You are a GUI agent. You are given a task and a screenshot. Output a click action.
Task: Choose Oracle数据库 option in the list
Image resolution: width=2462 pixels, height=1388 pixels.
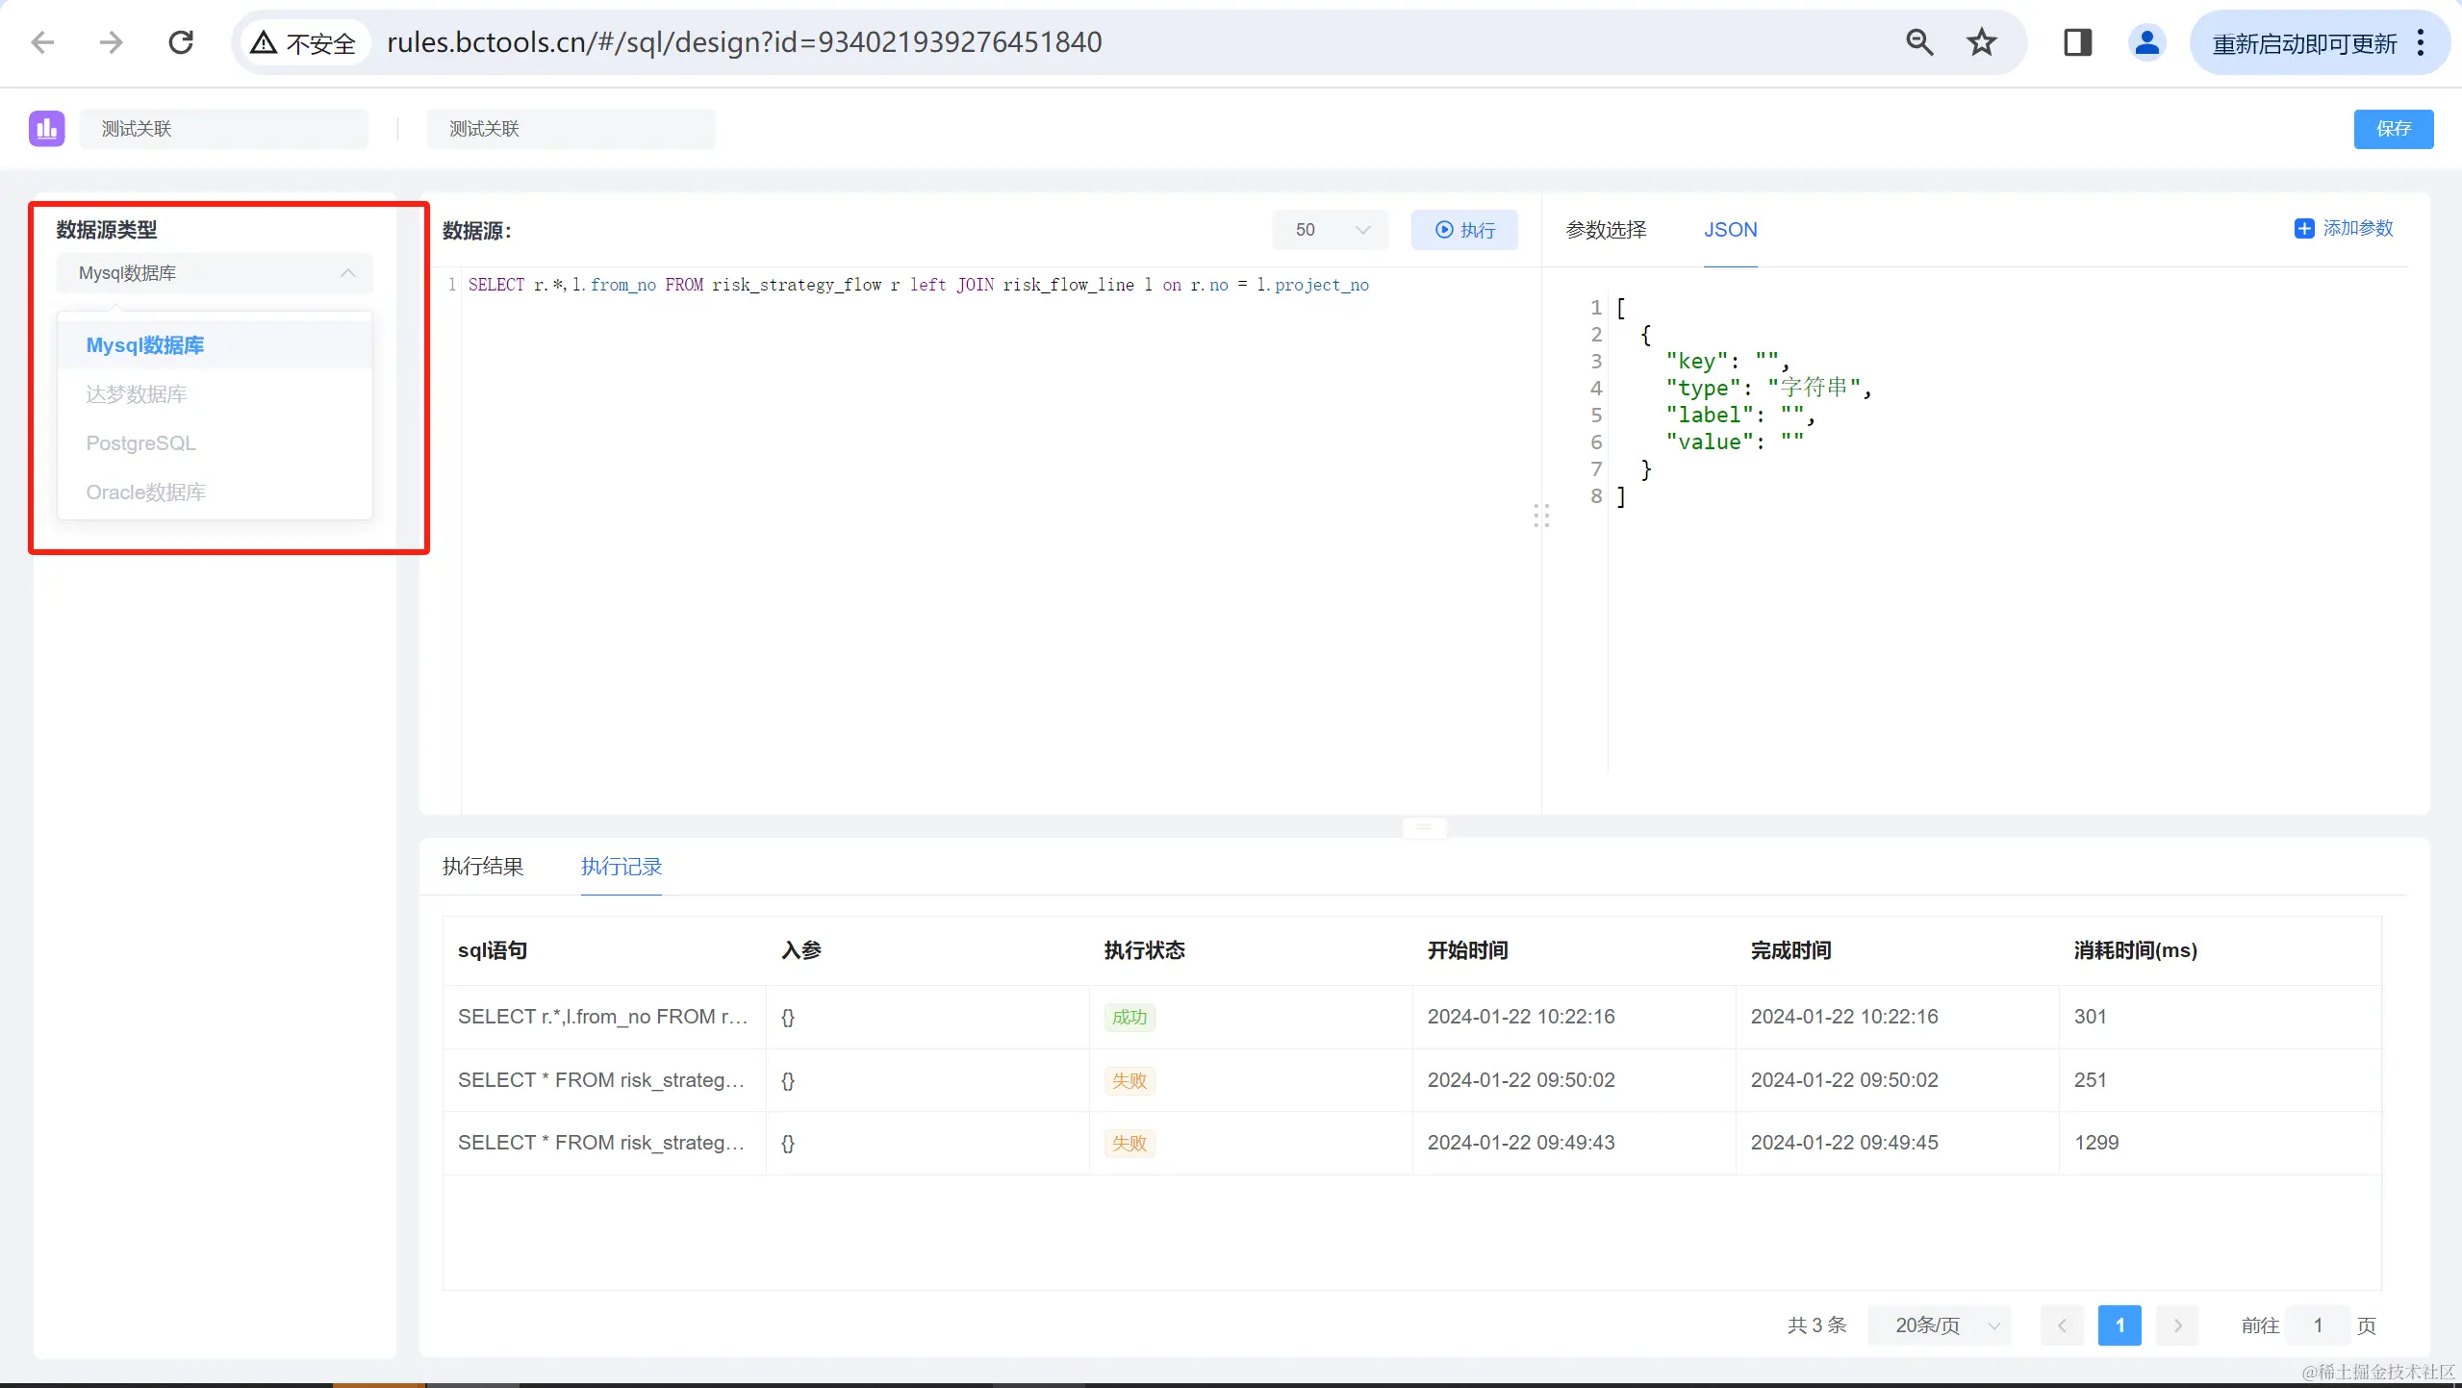[146, 492]
